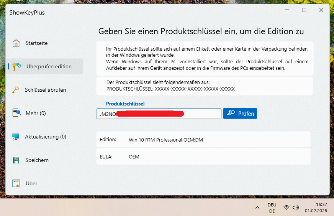Choose Speichern from the sidebar

coord(45,160)
